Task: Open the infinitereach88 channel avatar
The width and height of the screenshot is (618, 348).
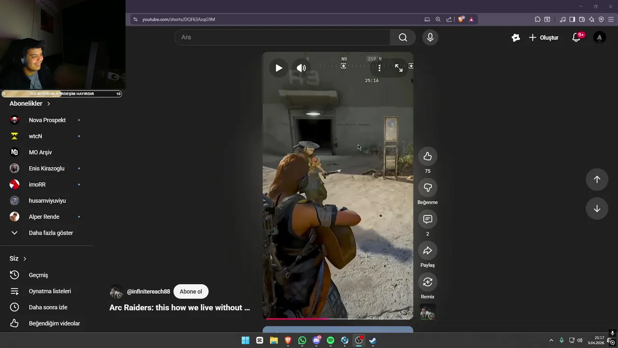Action: (116, 291)
